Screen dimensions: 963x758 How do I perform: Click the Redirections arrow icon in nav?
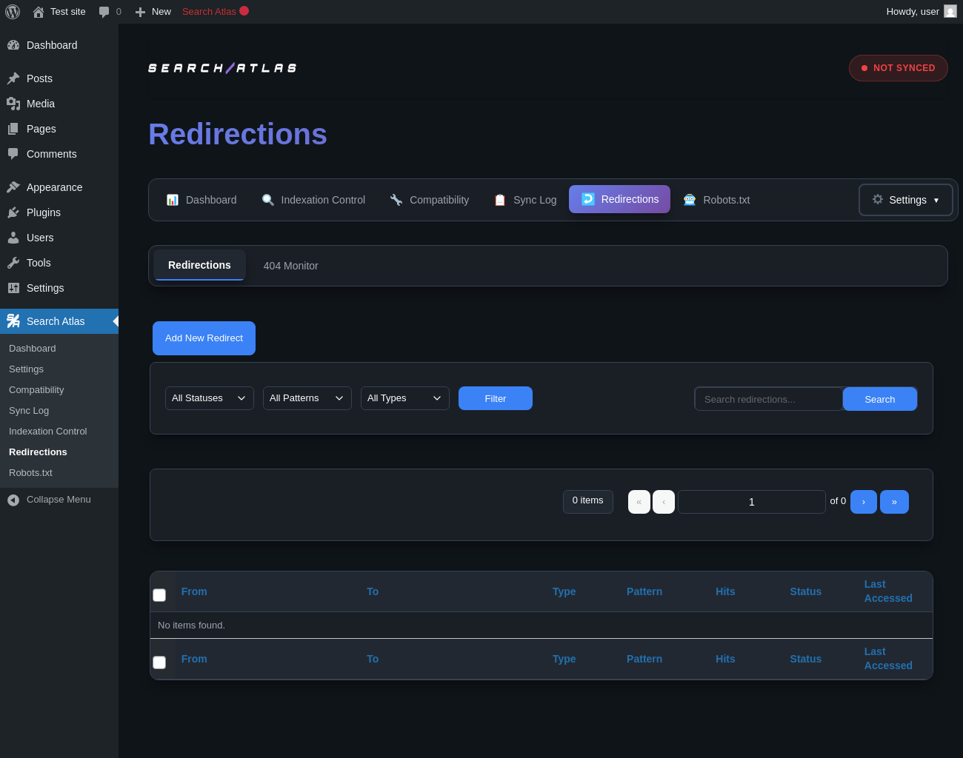point(588,199)
